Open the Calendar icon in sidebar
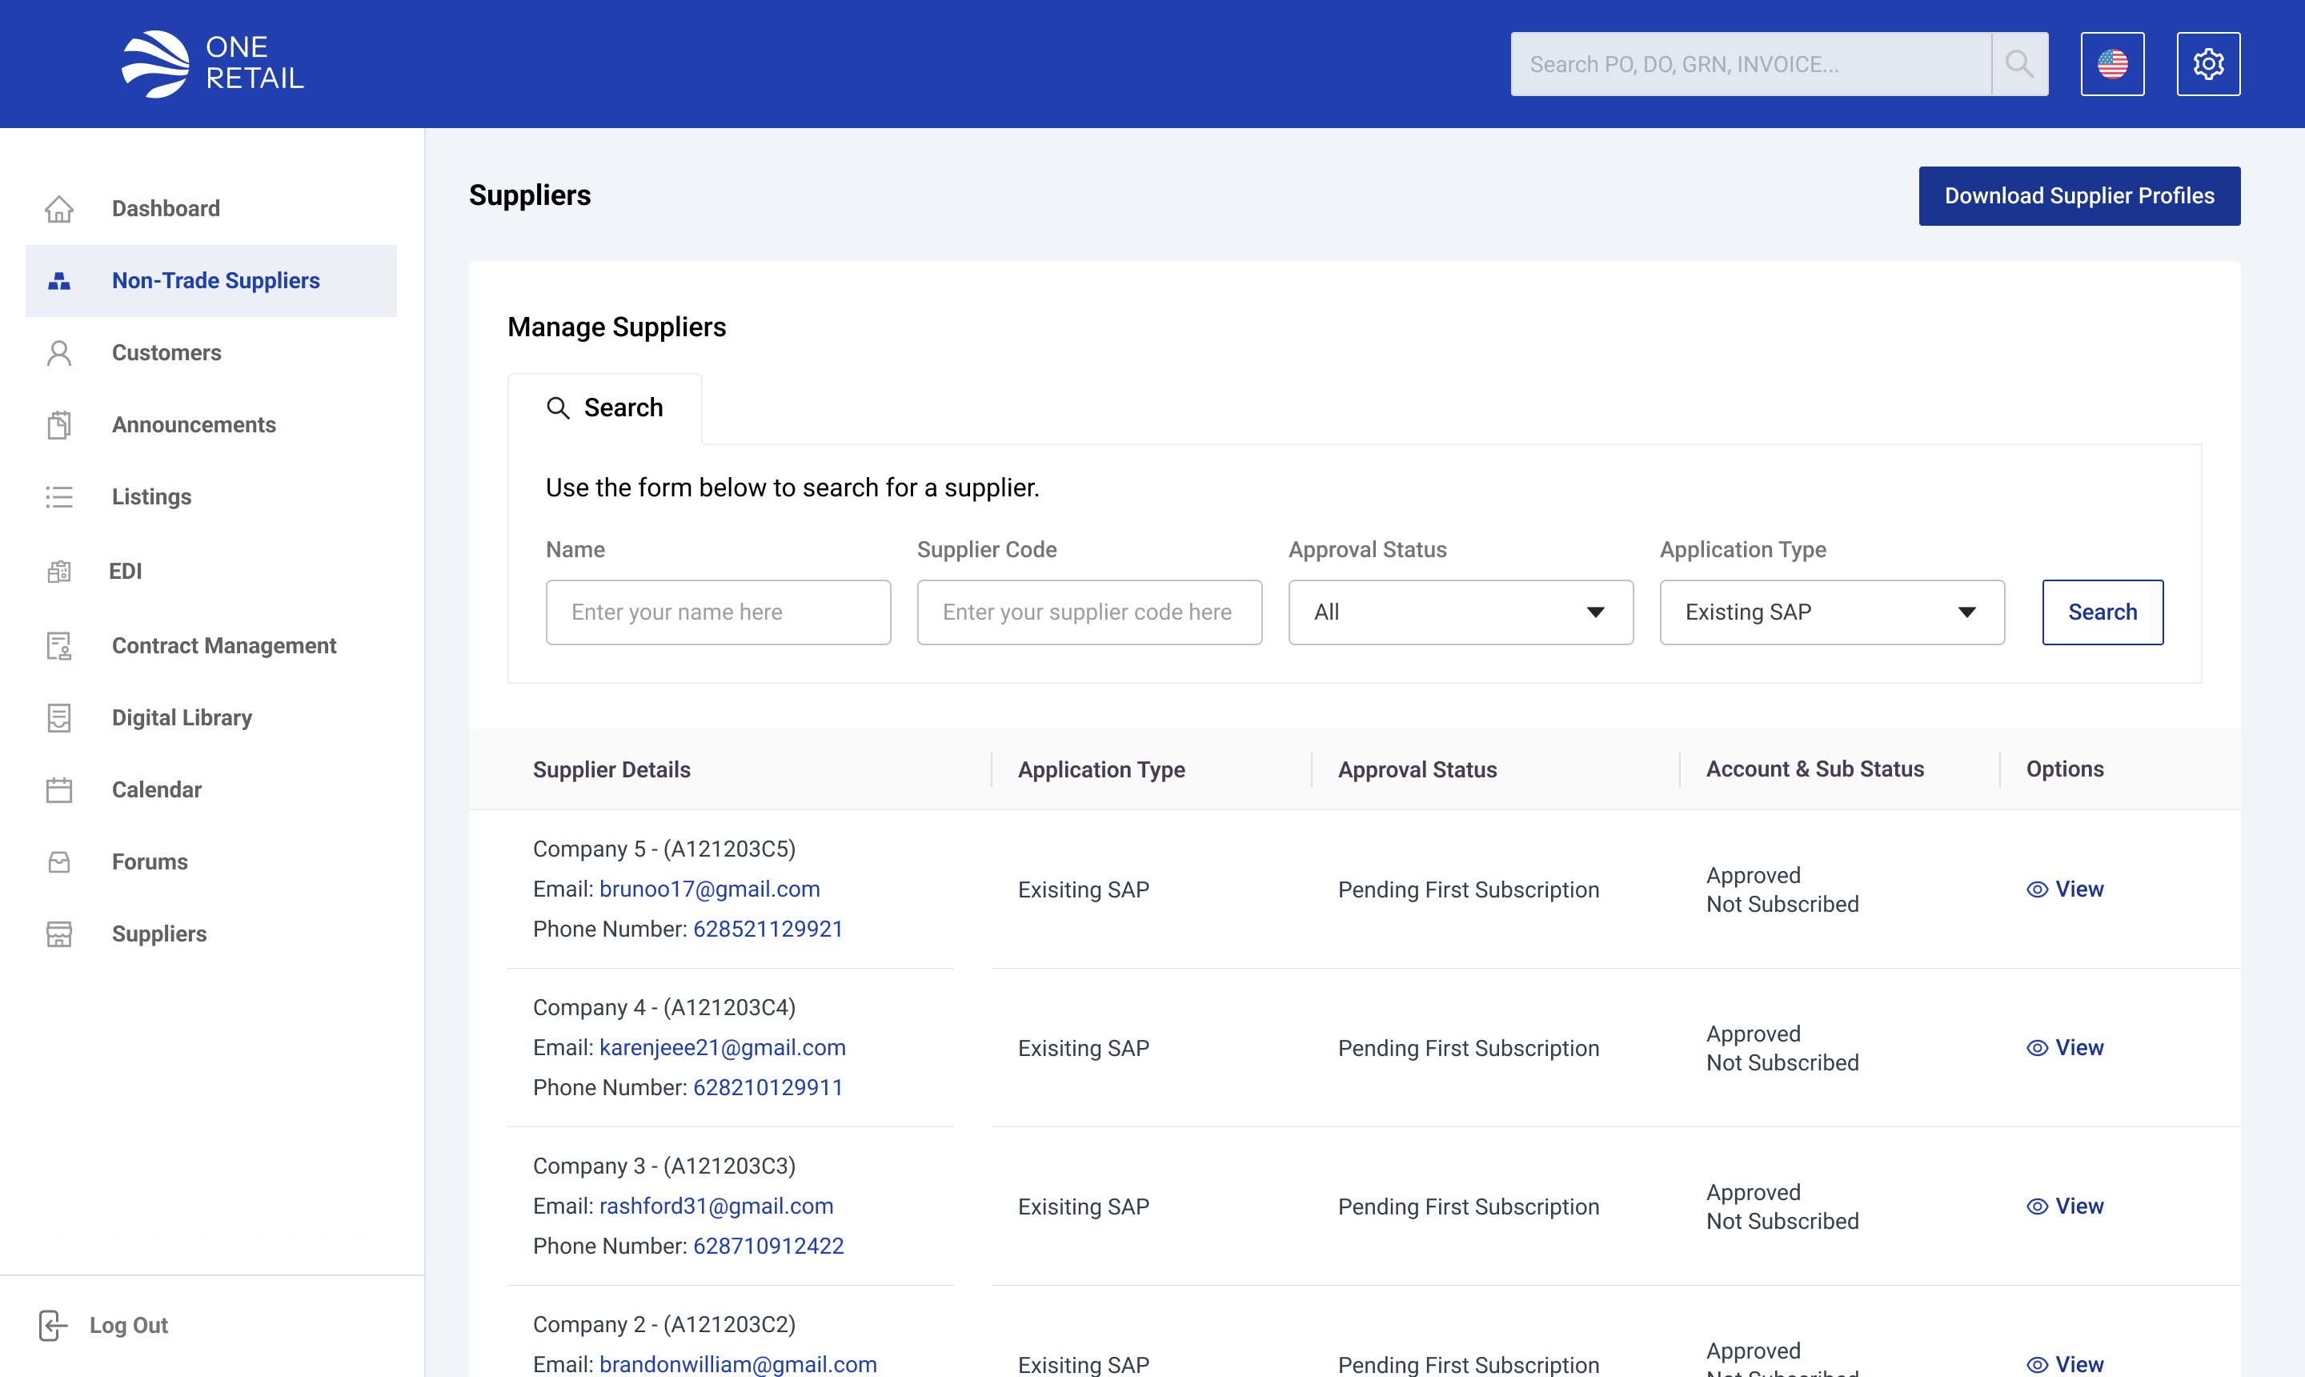2305x1377 pixels. pos(59,789)
